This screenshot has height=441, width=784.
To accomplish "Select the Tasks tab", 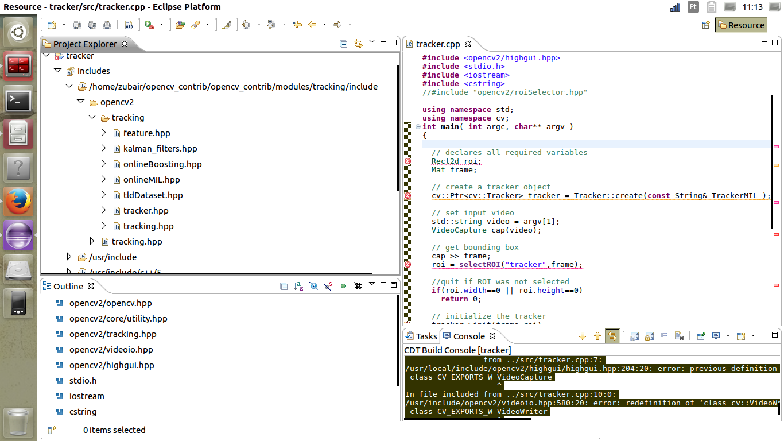I will coord(421,336).
